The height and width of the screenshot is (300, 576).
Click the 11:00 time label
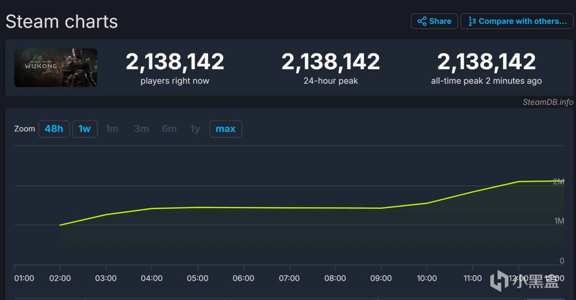pyautogui.click(x=472, y=278)
